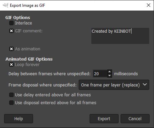Decrease frame delay with the down arrow
The image size is (154, 128).
point(109,76)
